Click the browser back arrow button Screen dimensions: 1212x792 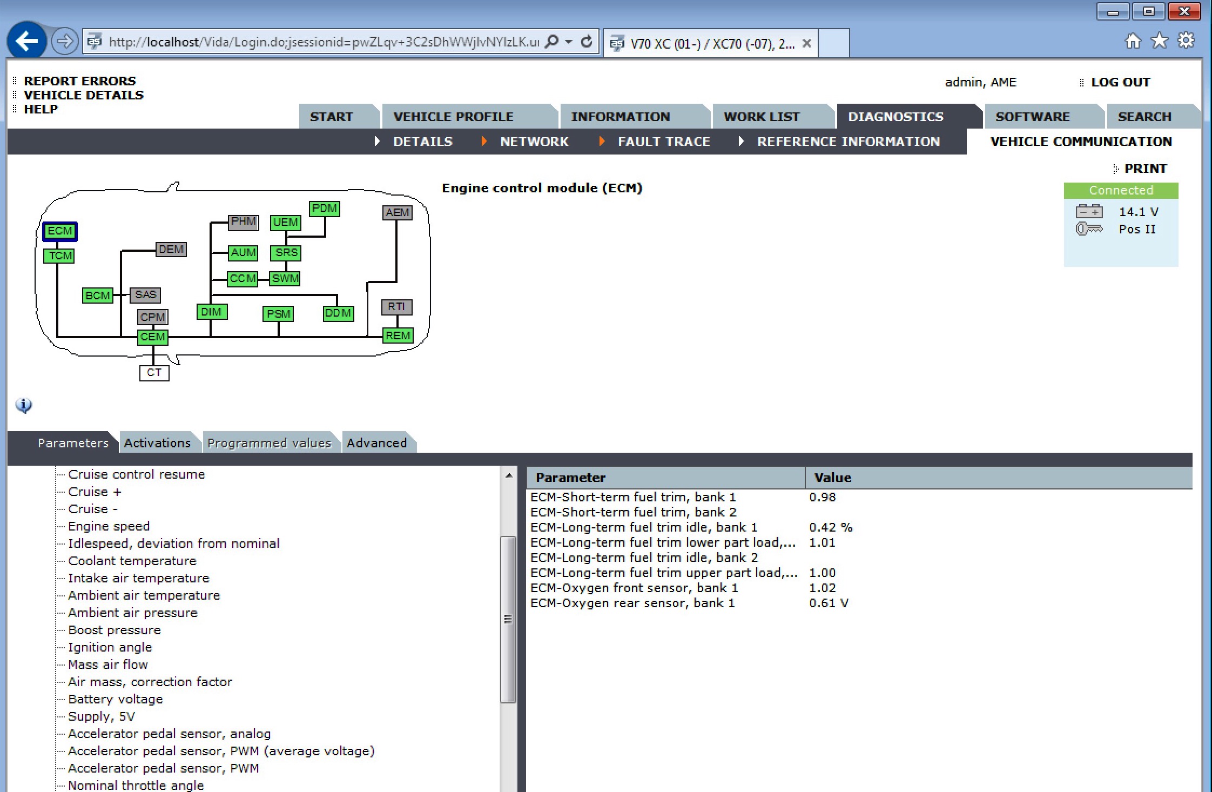[26, 41]
